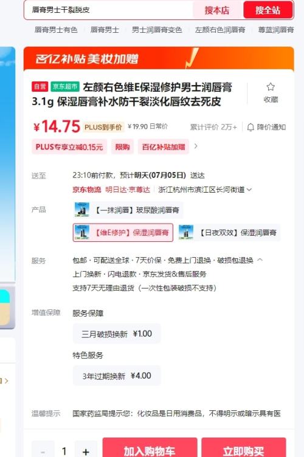Click the search input field
Viewport: 304px width, 457px height.
point(108,10)
